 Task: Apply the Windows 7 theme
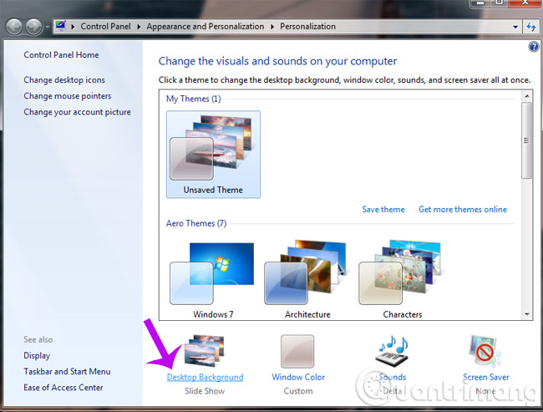coord(213,279)
